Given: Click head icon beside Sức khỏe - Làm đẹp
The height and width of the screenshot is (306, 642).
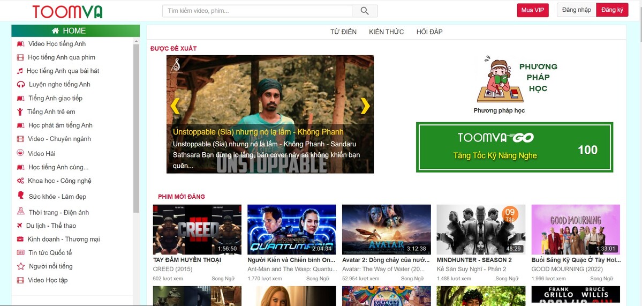Looking at the screenshot, I should 21,195.
